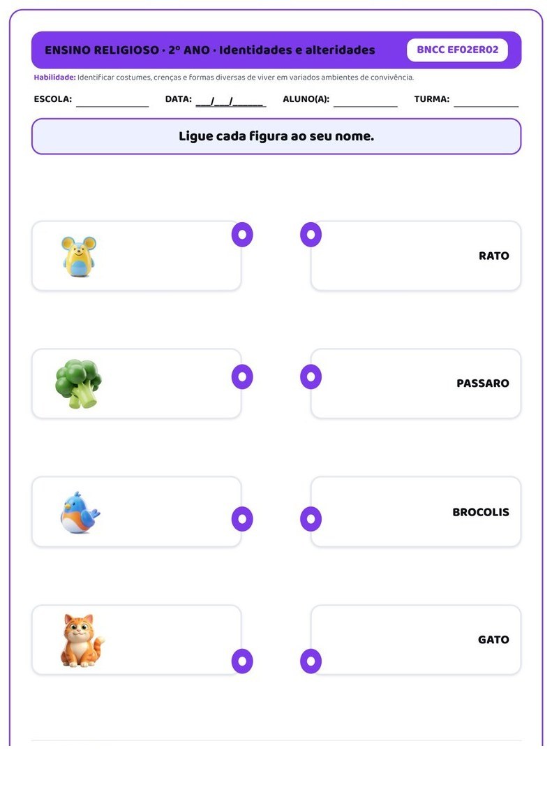The width and height of the screenshot is (552, 790).
Task: Select the connector dot of the PASSARO card
Action: pyautogui.click(x=311, y=377)
